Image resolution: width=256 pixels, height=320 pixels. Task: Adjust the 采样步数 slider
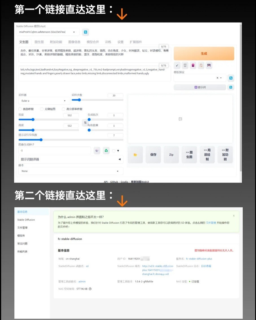(97, 100)
